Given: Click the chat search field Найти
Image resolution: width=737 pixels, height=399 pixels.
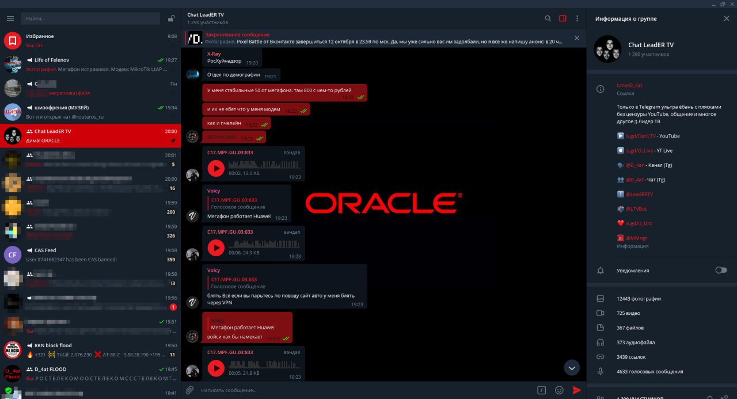Looking at the screenshot, I should click(x=90, y=18).
